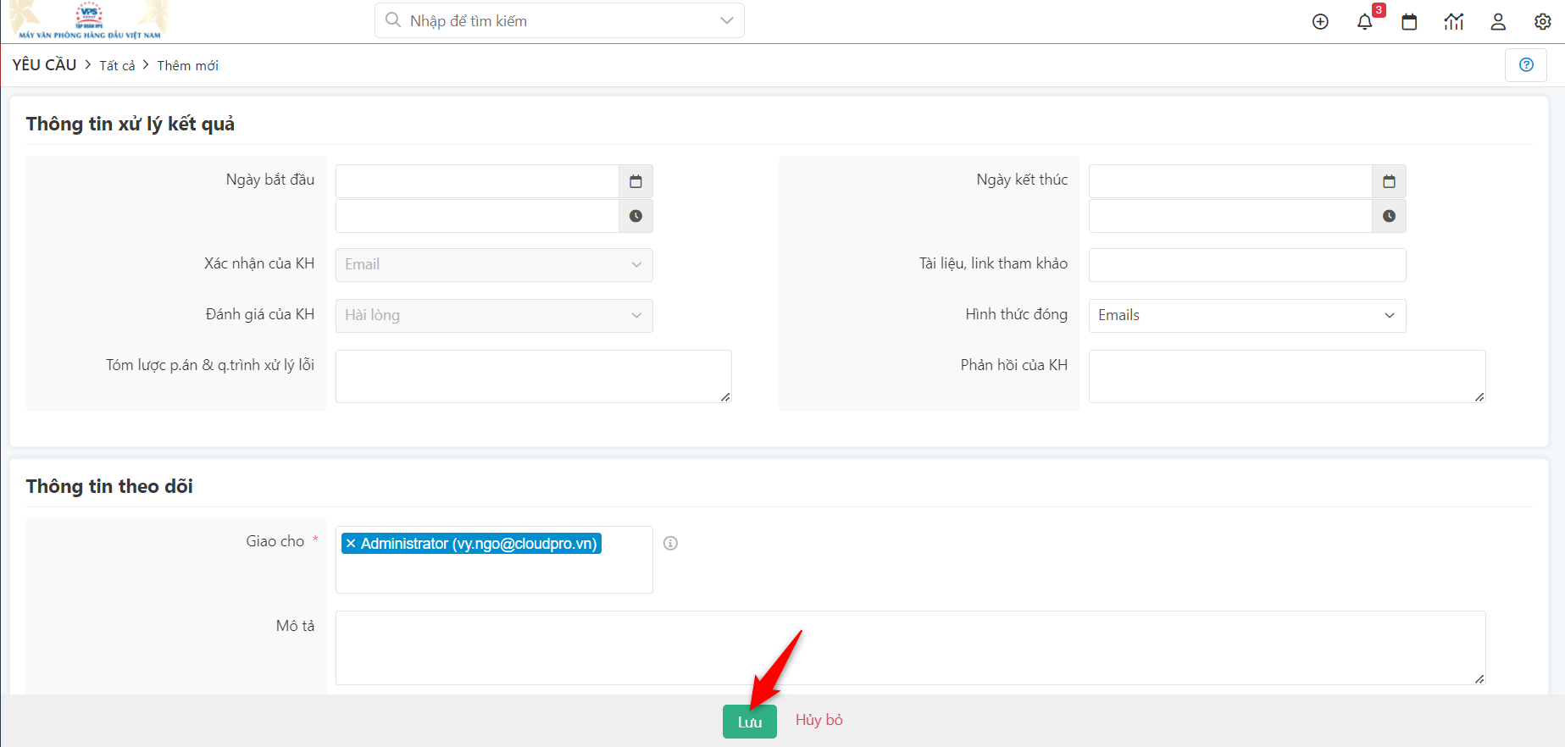1565x747 pixels.
Task: Click the info icon beside Giao cho
Action: point(670,543)
